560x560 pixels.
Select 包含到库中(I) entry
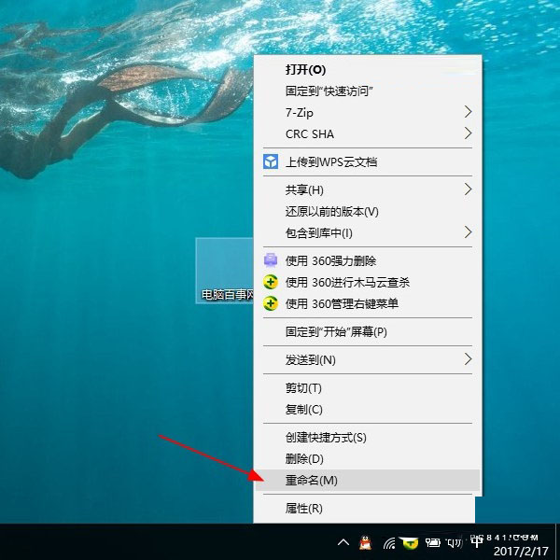click(368, 232)
